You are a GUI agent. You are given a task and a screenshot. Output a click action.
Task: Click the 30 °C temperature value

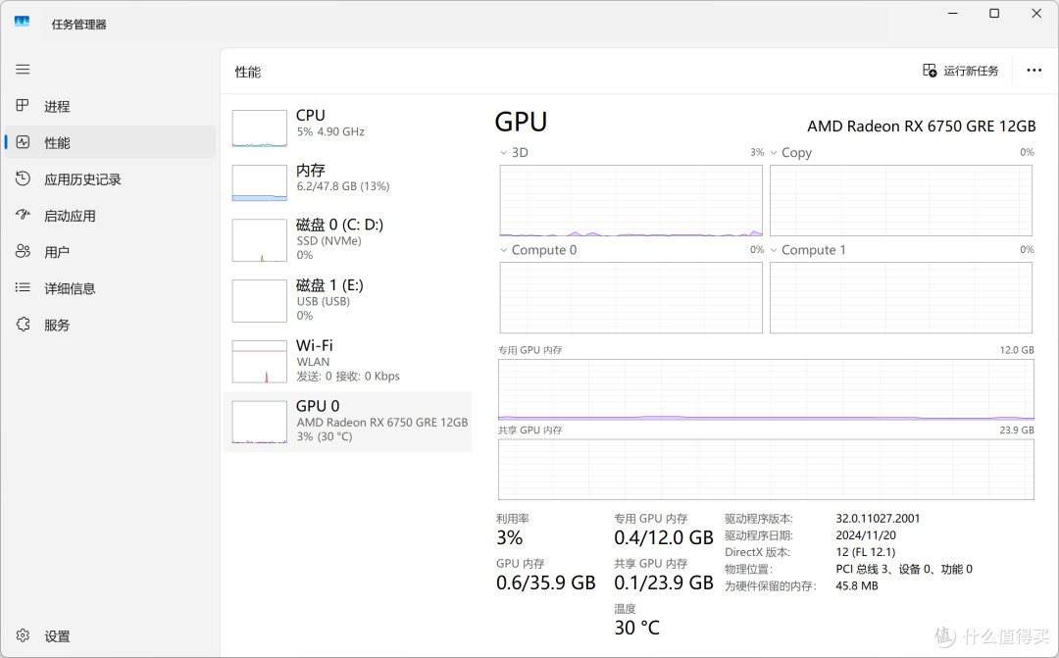[636, 628]
